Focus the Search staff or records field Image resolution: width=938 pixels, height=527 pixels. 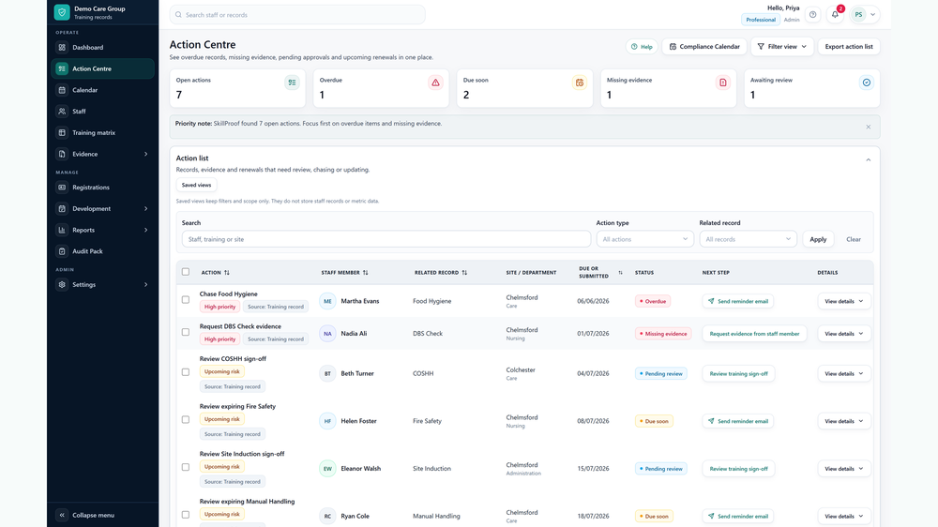point(297,15)
